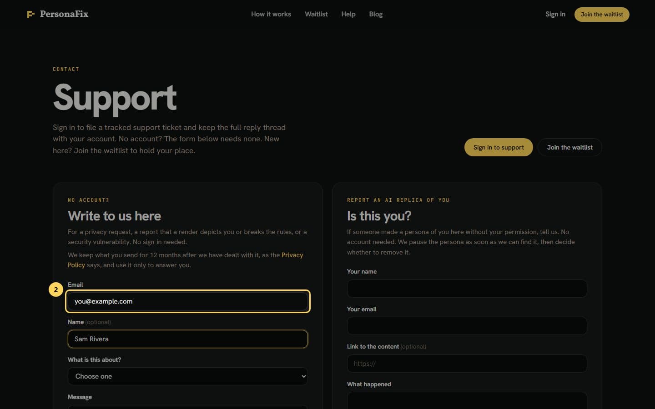The height and width of the screenshot is (409, 655).
Task: Open the Help nav item
Action: (348, 14)
